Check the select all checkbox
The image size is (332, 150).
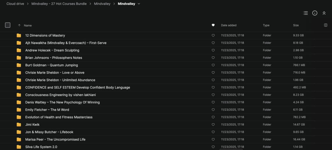tap(8, 25)
